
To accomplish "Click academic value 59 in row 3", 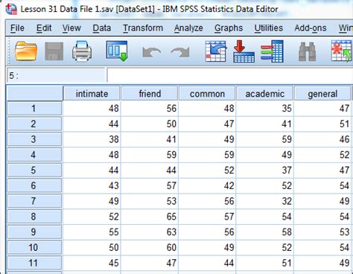I will (x=265, y=139).
